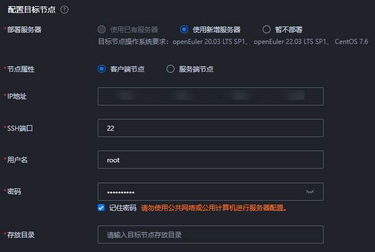Click the 用户名 field containing root
The width and height of the screenshot is (375, 252).
tap(211, 160)
